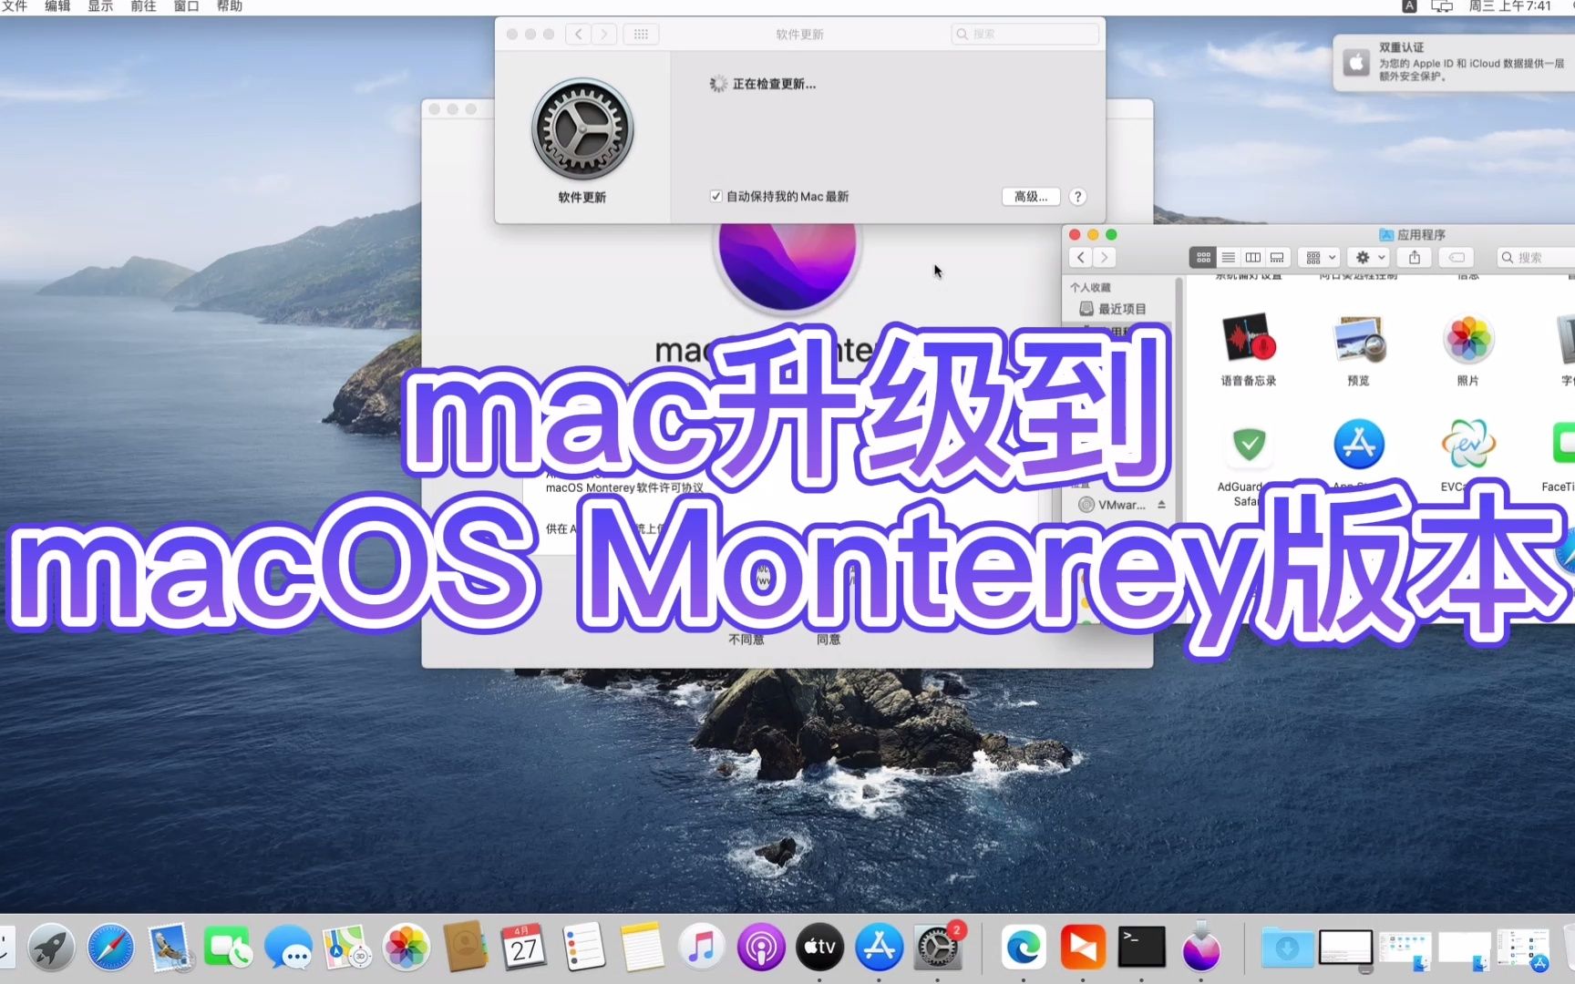Open the Terminal icon in Dock
The width and height of the screenshot is (1575, 984).
[1142, 948]
